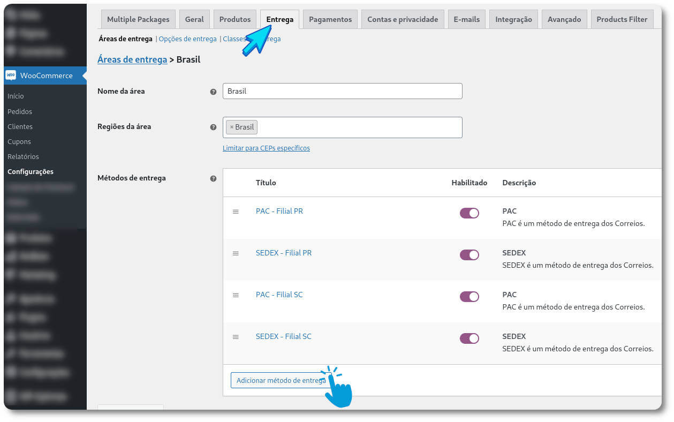Go to the Avançado tab
Image resolution: width=674 pixels, height=422 pixels.
pyautogui.click(x=564, y=19)
